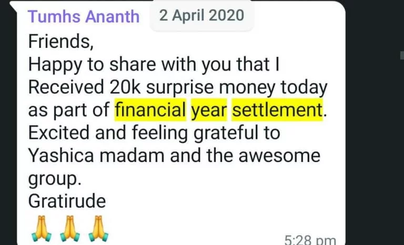This screenshot has width=404, height=245.
Task: Click the misspelled word Gratirude
Action: pos(66,201)
